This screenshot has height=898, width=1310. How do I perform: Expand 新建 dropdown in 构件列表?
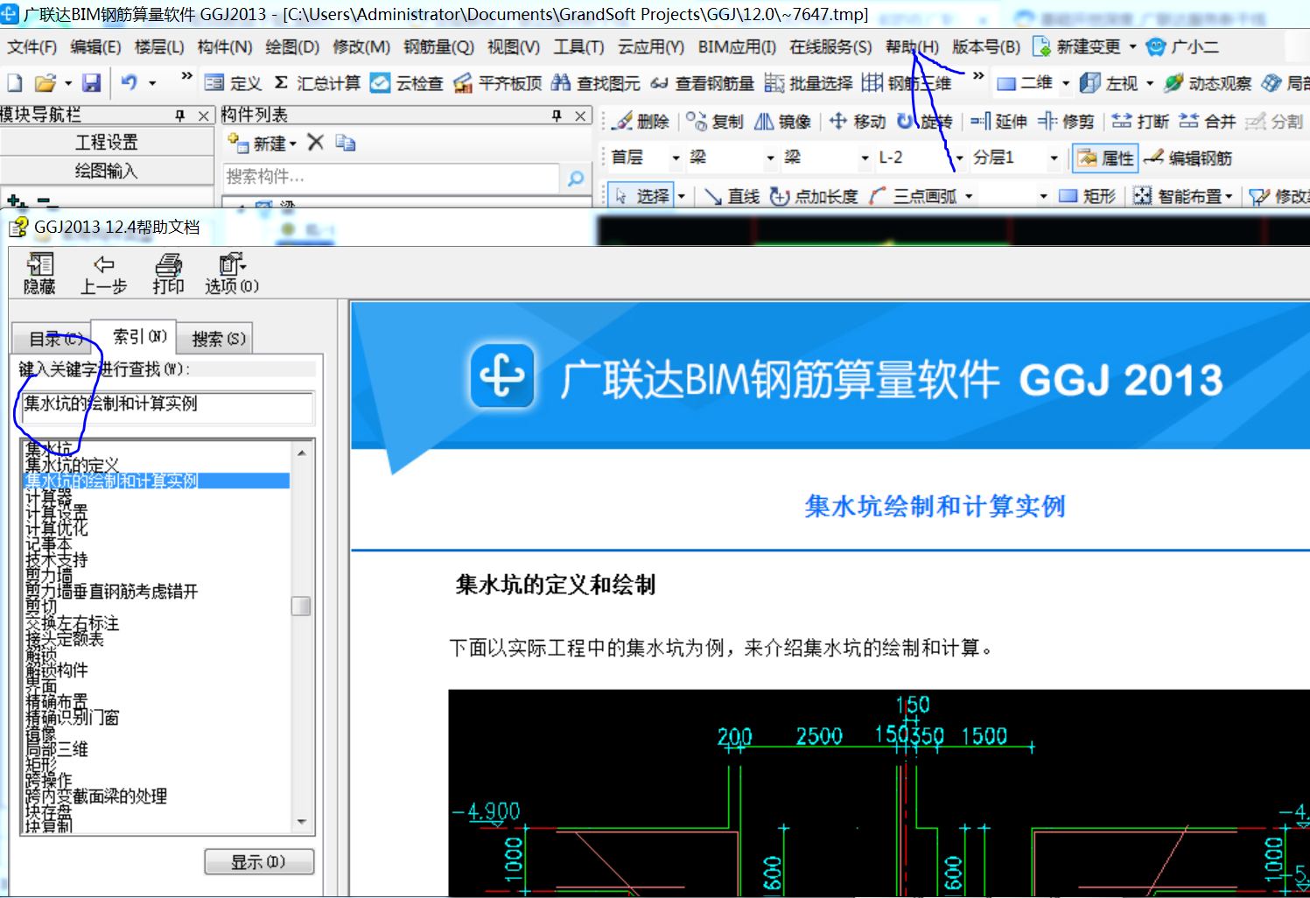coord(292,143)
